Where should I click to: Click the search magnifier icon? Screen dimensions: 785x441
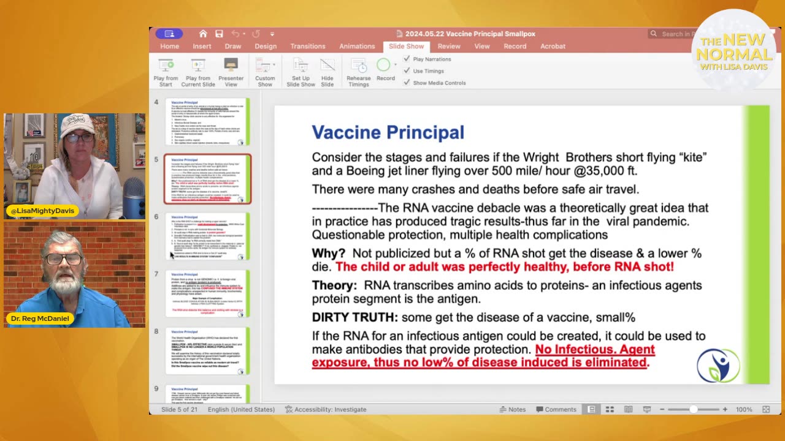[x=654, y=34]
